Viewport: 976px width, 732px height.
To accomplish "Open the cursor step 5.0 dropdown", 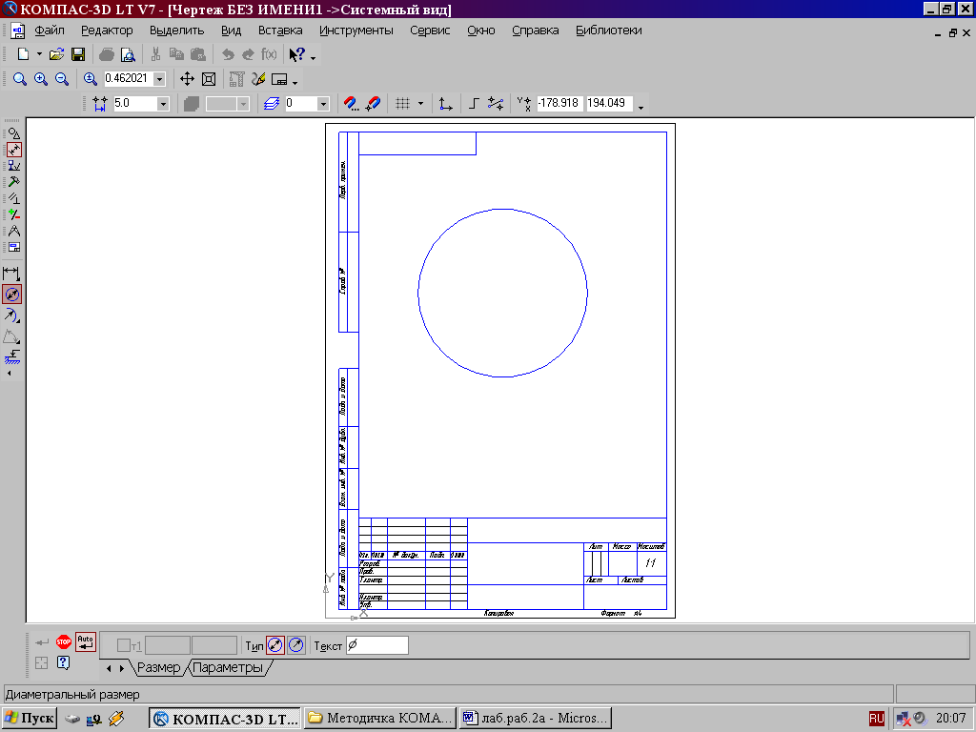I will [163, 104].
